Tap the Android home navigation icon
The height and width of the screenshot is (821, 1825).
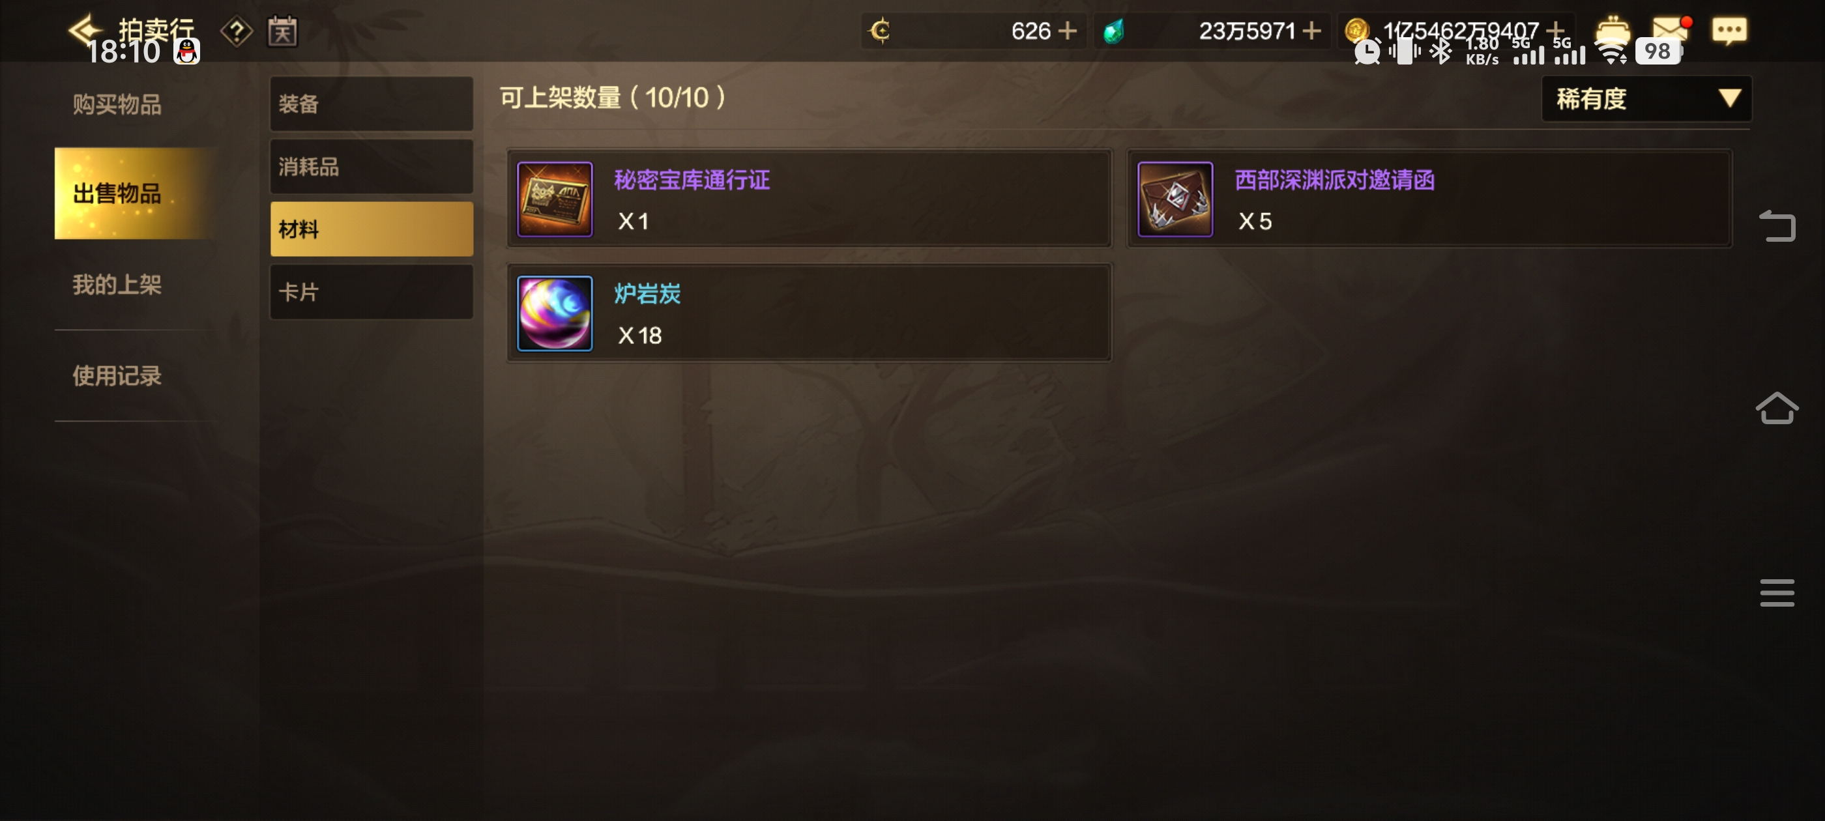click(1777, 409)
